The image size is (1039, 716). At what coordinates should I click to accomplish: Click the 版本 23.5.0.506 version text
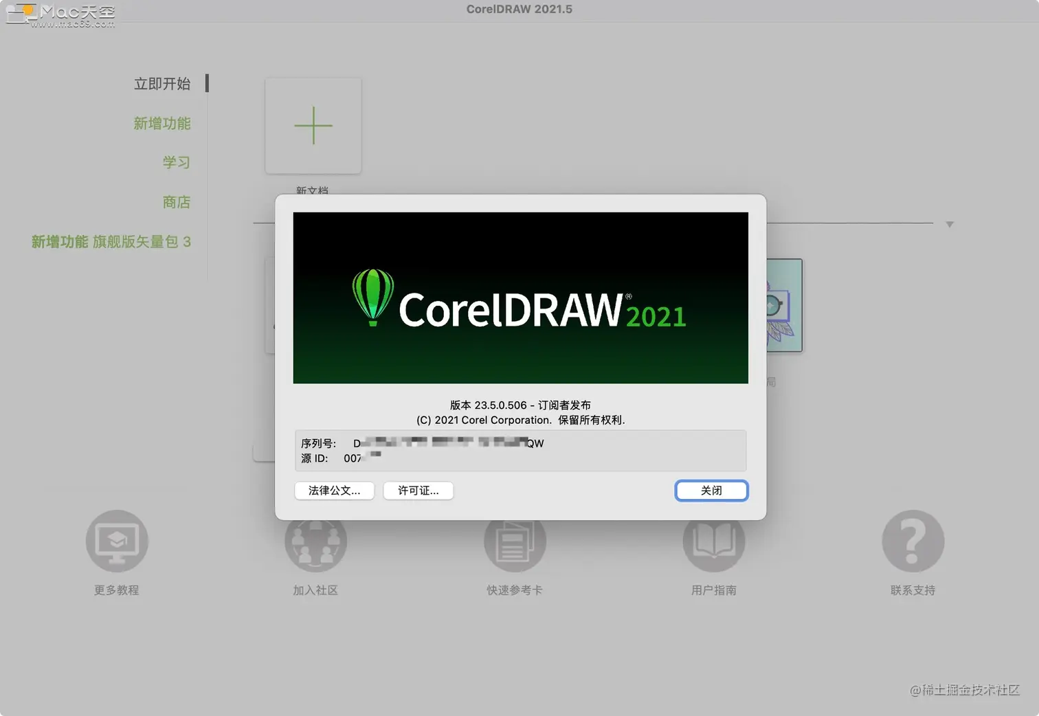coord(520,405)
